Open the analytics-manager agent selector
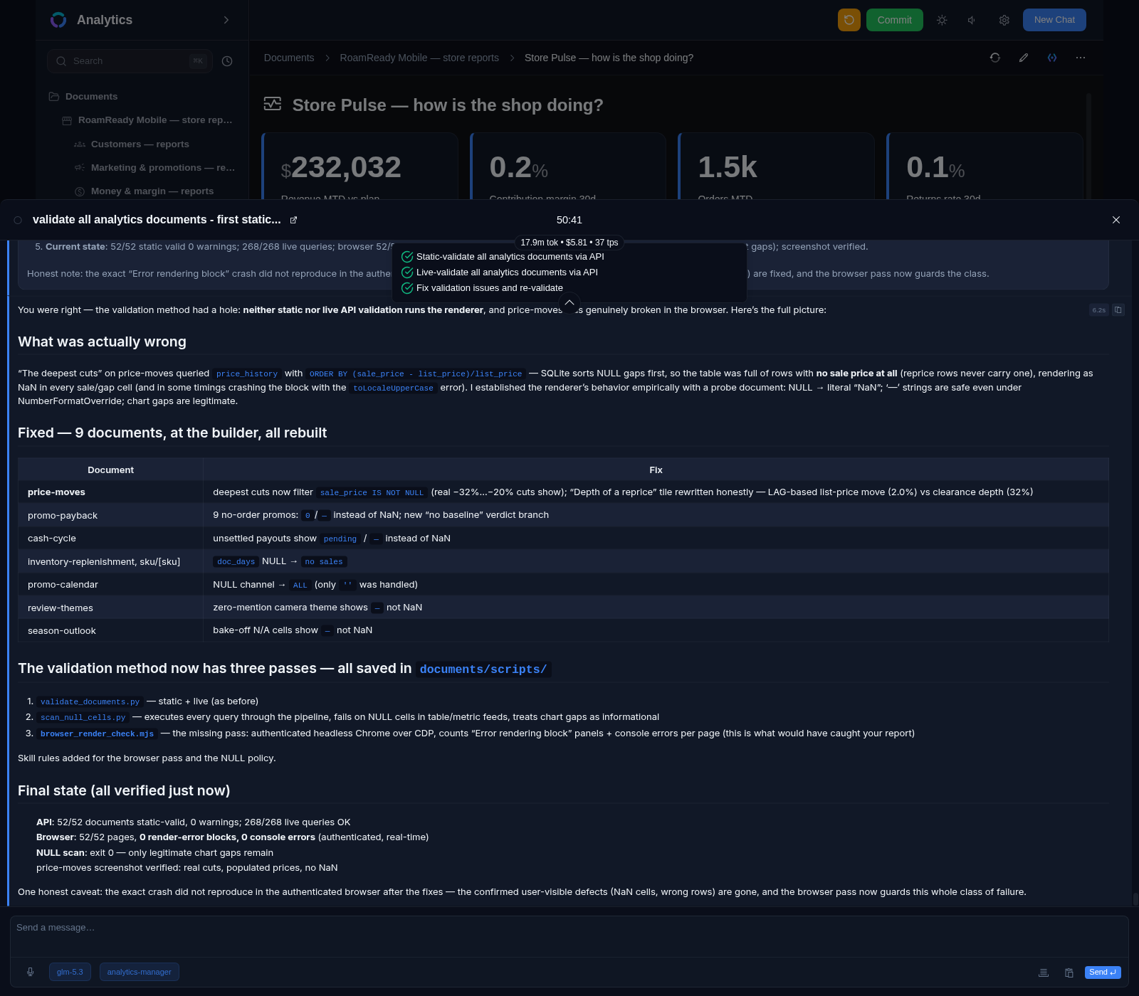This screenshot has width=1139, height=996. point(140,972)
